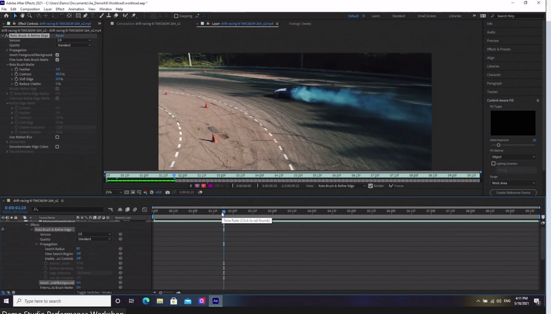Screen dimensions: 551x314
Task: Enable Lighting Correction checkbox
Action: 493,163
